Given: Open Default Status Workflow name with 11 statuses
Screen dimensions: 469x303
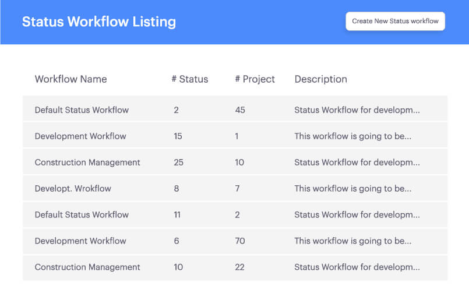Looking at the screenshot, I should click(82, 214).
